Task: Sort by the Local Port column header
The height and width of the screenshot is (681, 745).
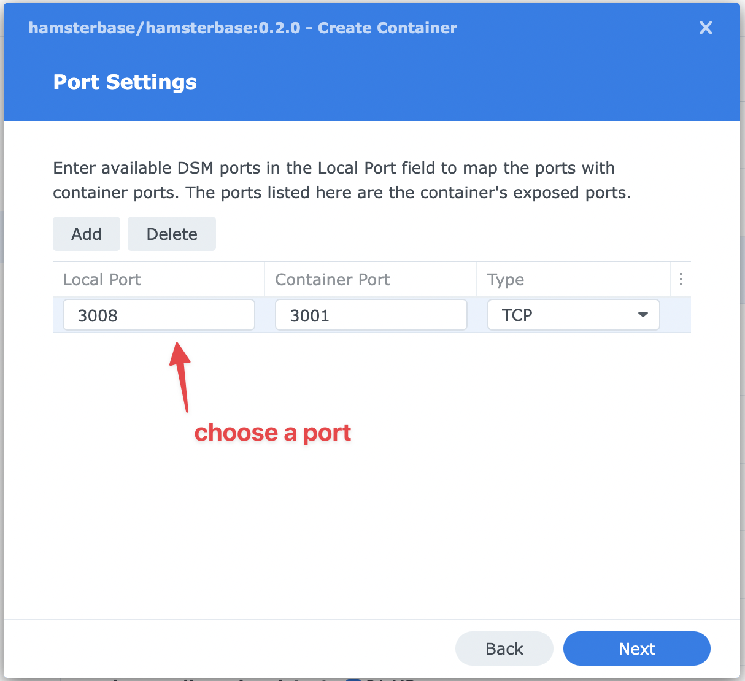Action: click(102, 280)
